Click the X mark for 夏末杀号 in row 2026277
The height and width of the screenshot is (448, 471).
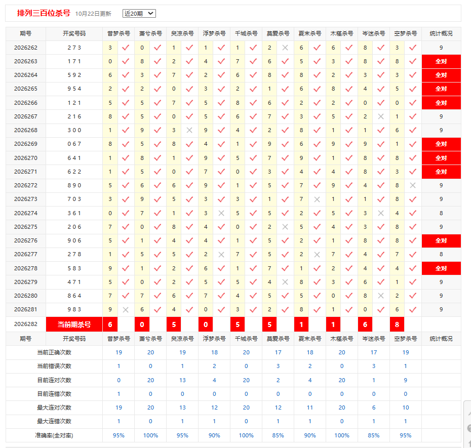[x=317, y=255]
